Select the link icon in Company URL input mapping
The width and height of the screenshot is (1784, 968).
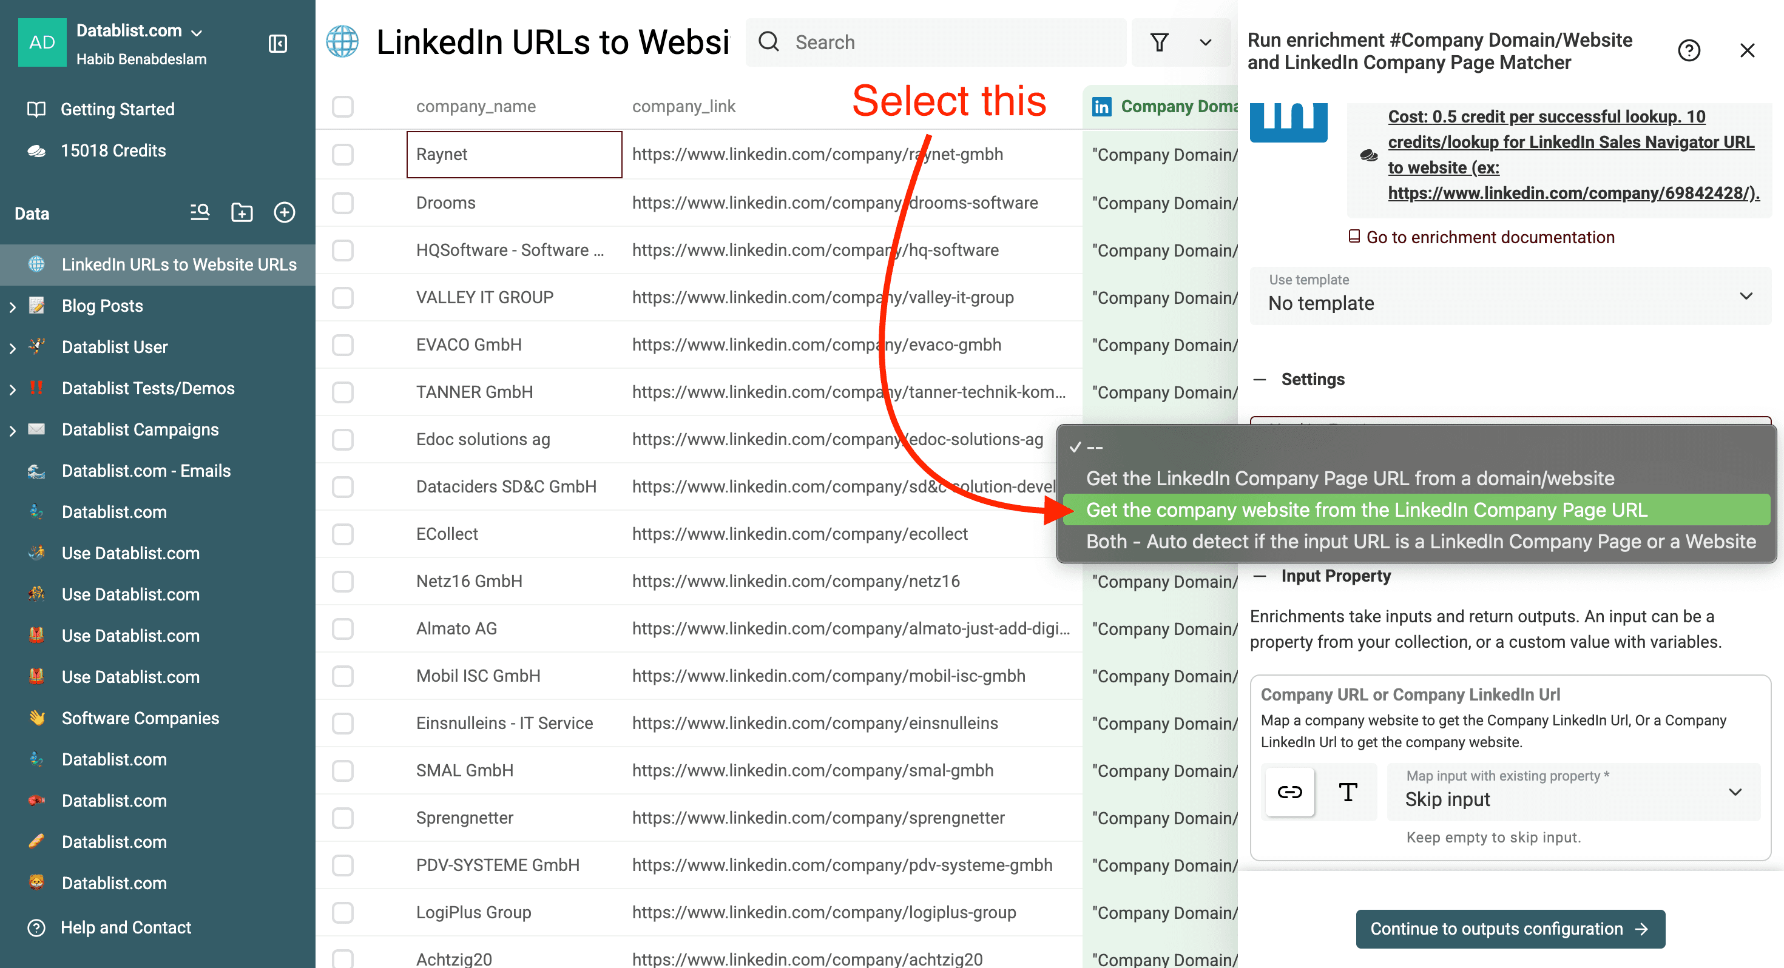click(x=1289, y=792)
